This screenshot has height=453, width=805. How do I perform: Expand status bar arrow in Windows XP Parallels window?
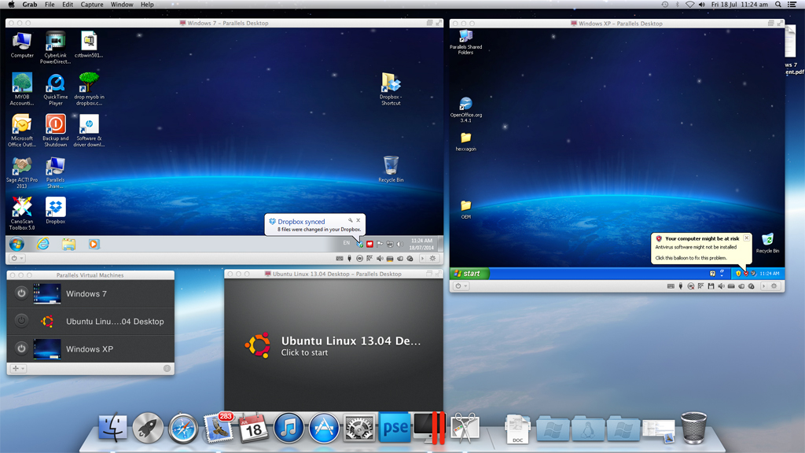click(763, 286)
